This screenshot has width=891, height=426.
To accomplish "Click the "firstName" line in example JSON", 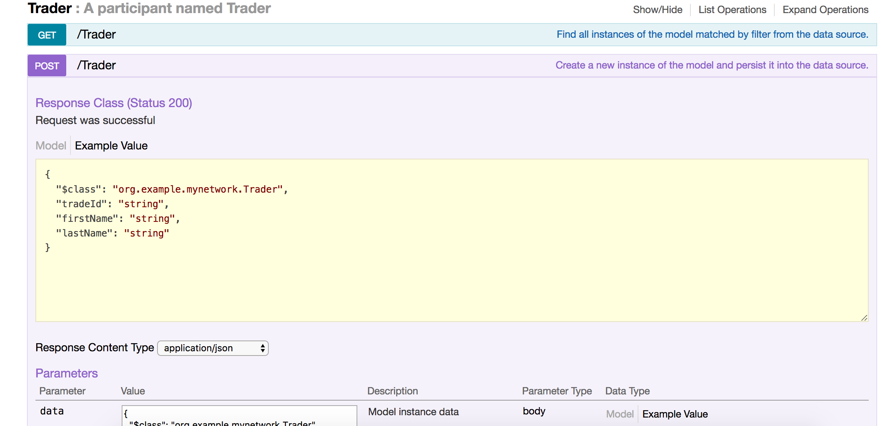I will (118, 218).
